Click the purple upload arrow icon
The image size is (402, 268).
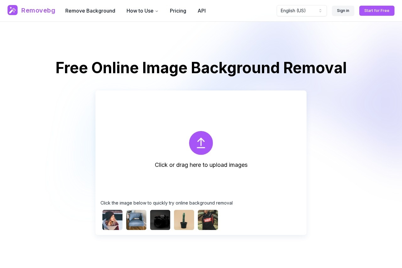[201, 143]
